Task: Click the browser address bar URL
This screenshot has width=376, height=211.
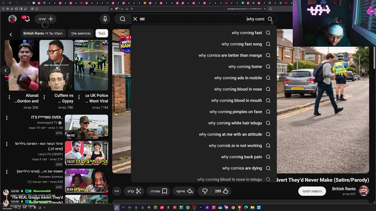Action: coord(244,9)
